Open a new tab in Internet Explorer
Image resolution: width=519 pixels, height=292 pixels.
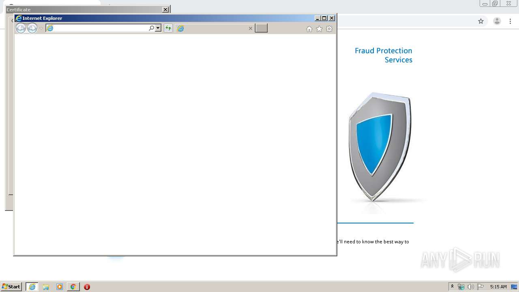pos(261,28)
